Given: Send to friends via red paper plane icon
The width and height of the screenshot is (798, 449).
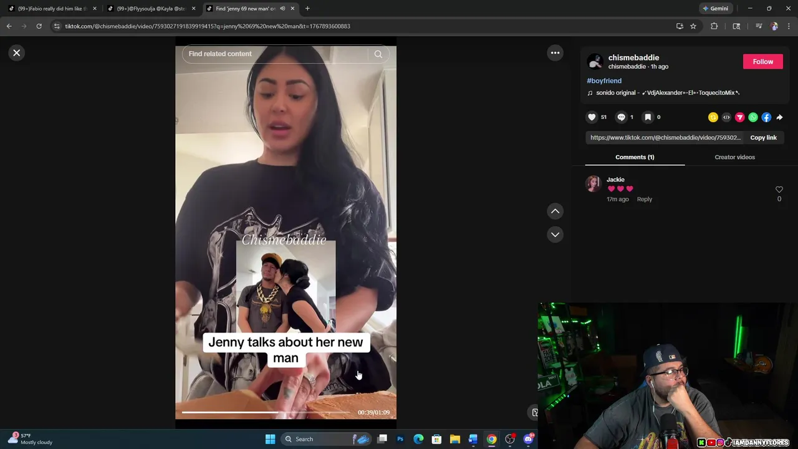Looking at the screenshot, I should (739, 117).
